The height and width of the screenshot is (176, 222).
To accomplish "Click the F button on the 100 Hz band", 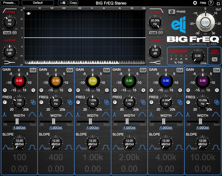I will (x=5, y=102).
